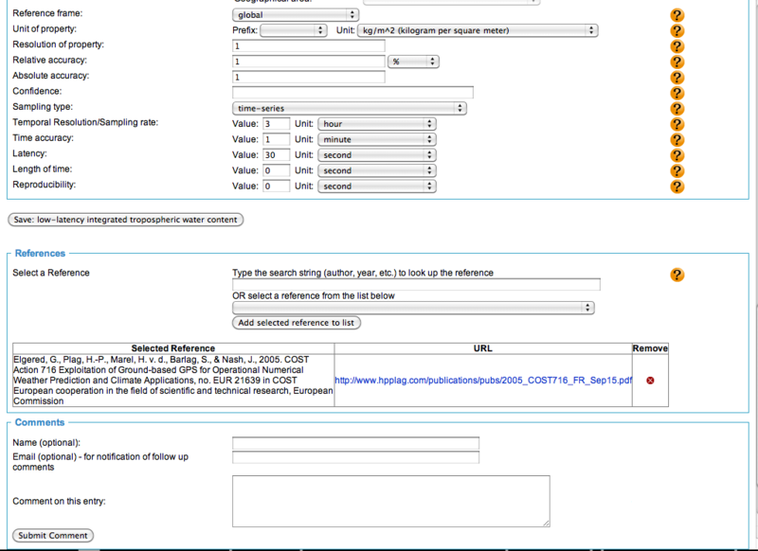
Task: Click Add selected reference to list button
Action: click(297, 323)
